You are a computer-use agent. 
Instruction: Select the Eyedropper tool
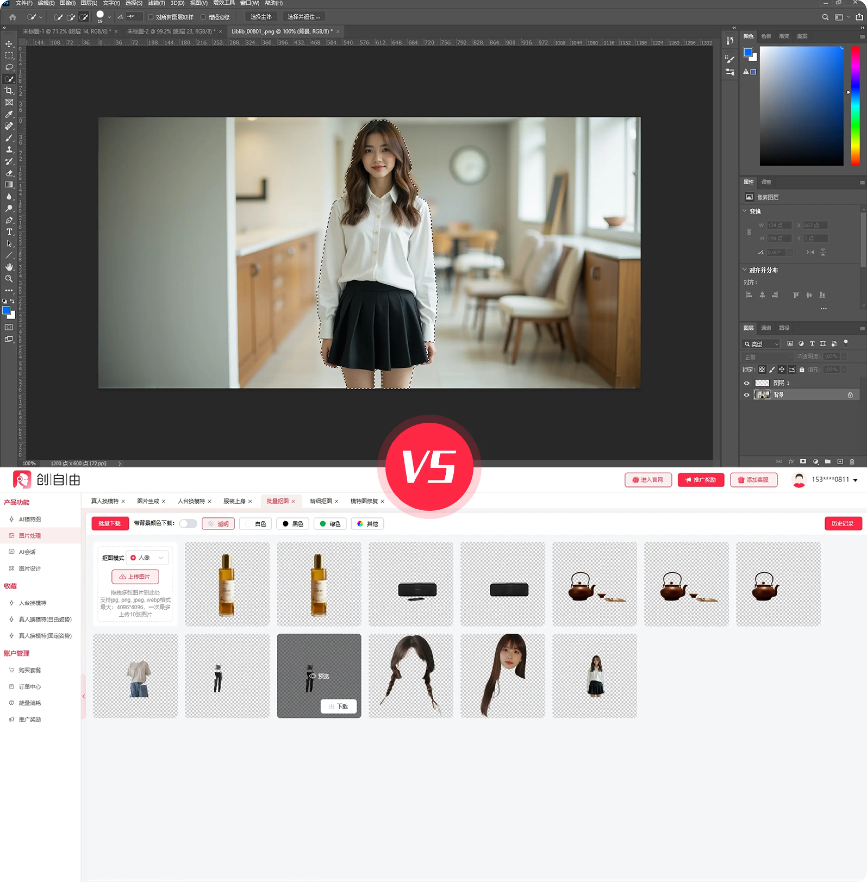point(9,114)
